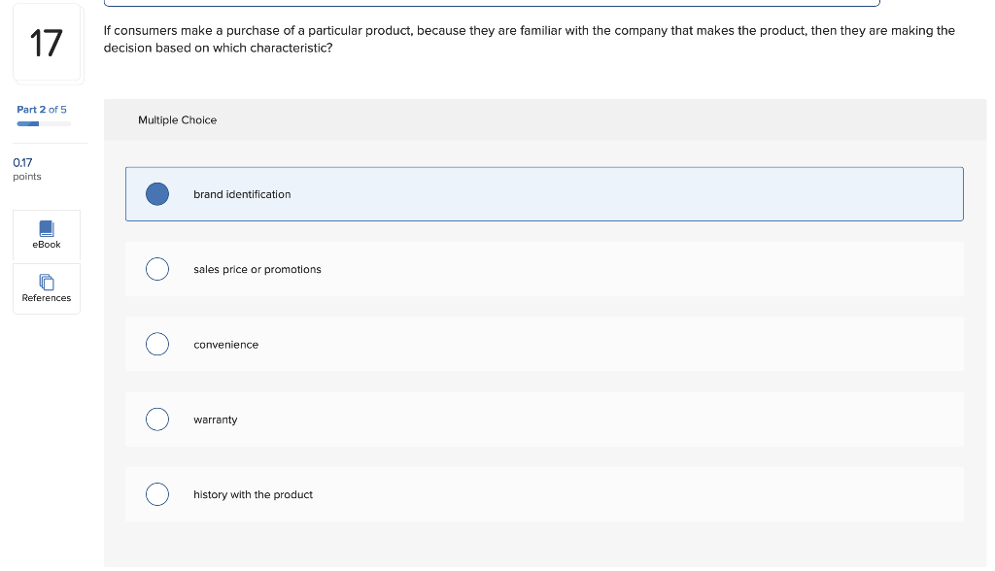Select the warranty radio button
This screenshot has height=571, width=995.
pos(156,419)
